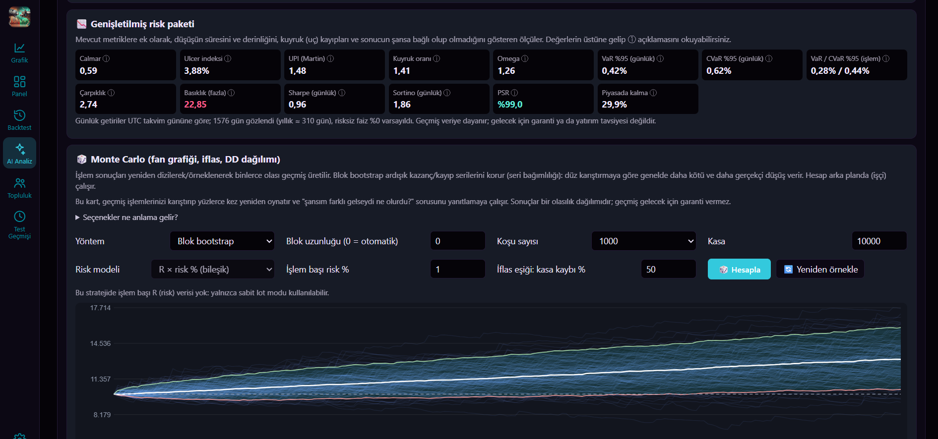Click the info icon next to VaR %95 (günlük)
938x439 pixels.
click(660, 58)
